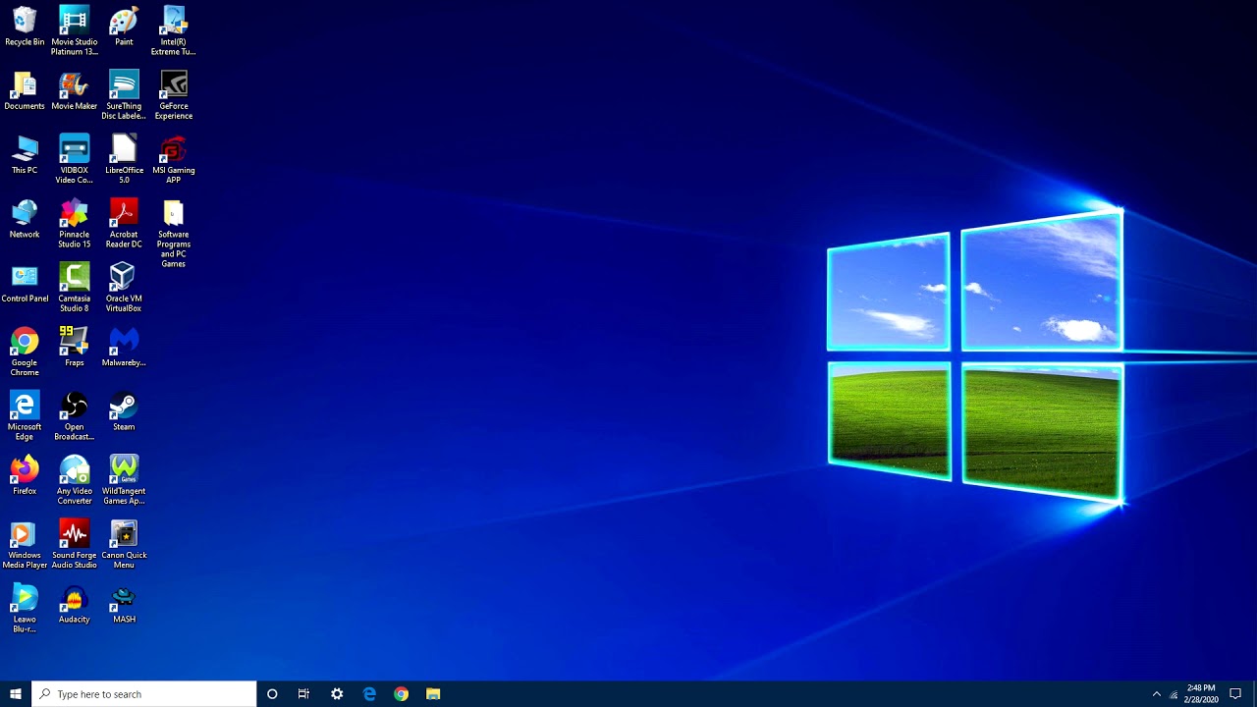
Task: Select WildTangent Games App shortcut
Action: [x=124, y=480]
